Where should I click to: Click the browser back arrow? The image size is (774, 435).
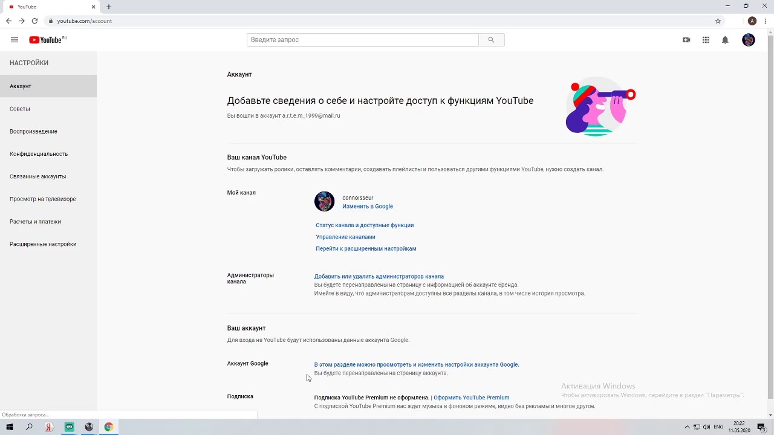[x=8, y=21]
